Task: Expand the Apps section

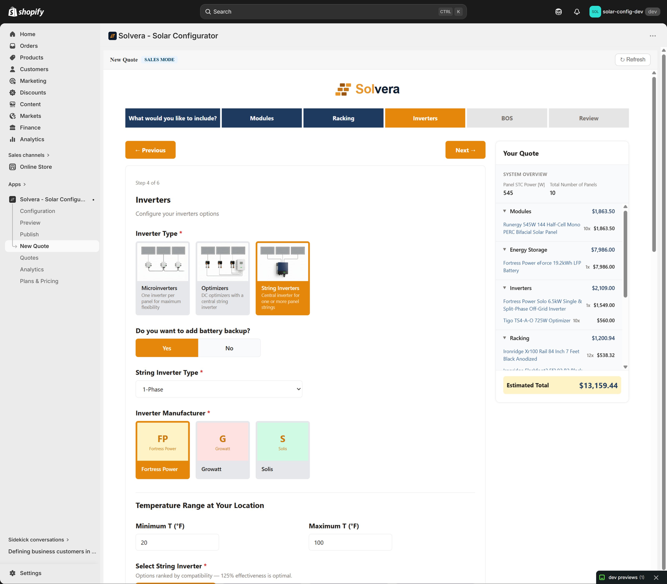Action: (x=17, y=184)
